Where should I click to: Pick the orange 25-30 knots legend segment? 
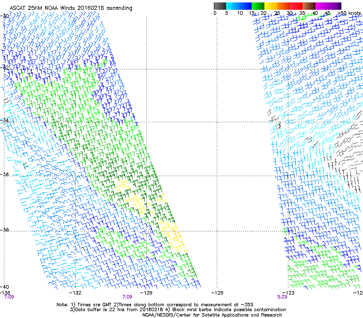tap(284, 6)
